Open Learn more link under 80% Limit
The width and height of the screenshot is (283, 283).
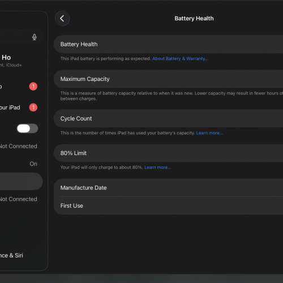pos(158,168)
